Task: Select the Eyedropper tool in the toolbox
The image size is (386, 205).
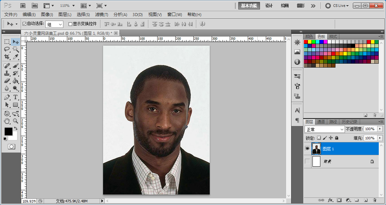Action: (x=15, y=57)
